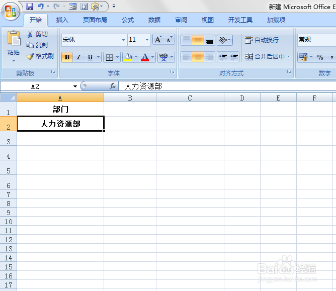Open the undo history arrow
336x291 pixels.
[48, 7]
